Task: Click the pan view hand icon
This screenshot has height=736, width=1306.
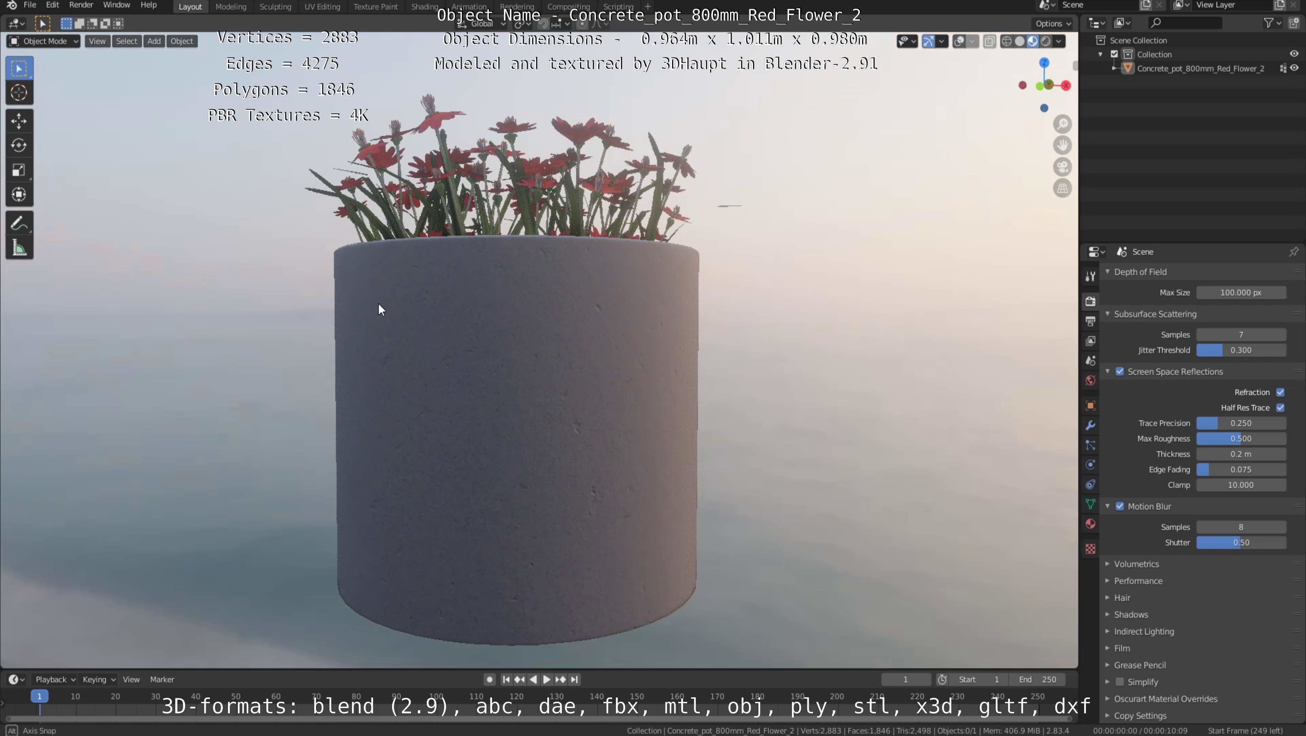Action: pos(1062,146)
